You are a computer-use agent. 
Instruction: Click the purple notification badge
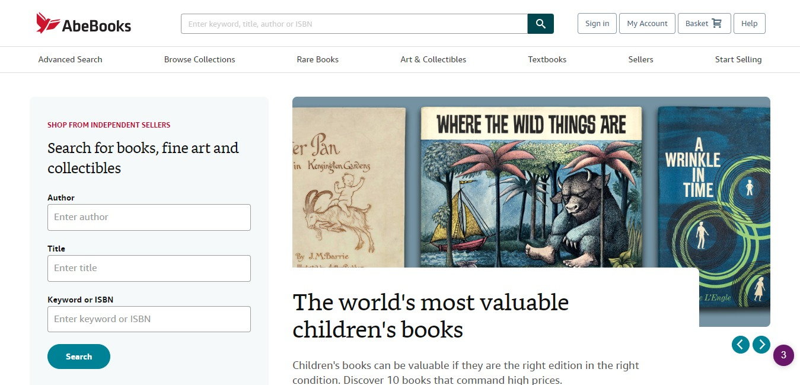click(x=783, y=355)
